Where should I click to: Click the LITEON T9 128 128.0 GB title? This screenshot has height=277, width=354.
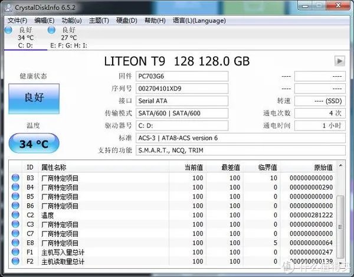[177, 61]
